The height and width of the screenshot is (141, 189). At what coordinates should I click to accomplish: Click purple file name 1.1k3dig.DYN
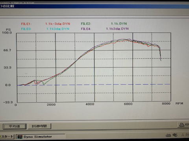click(x=117, y=29)
